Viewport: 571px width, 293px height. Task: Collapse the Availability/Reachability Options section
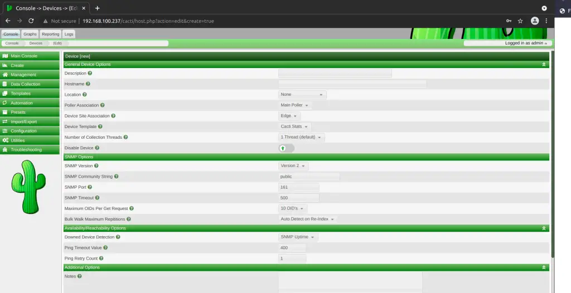click(544, 228)
